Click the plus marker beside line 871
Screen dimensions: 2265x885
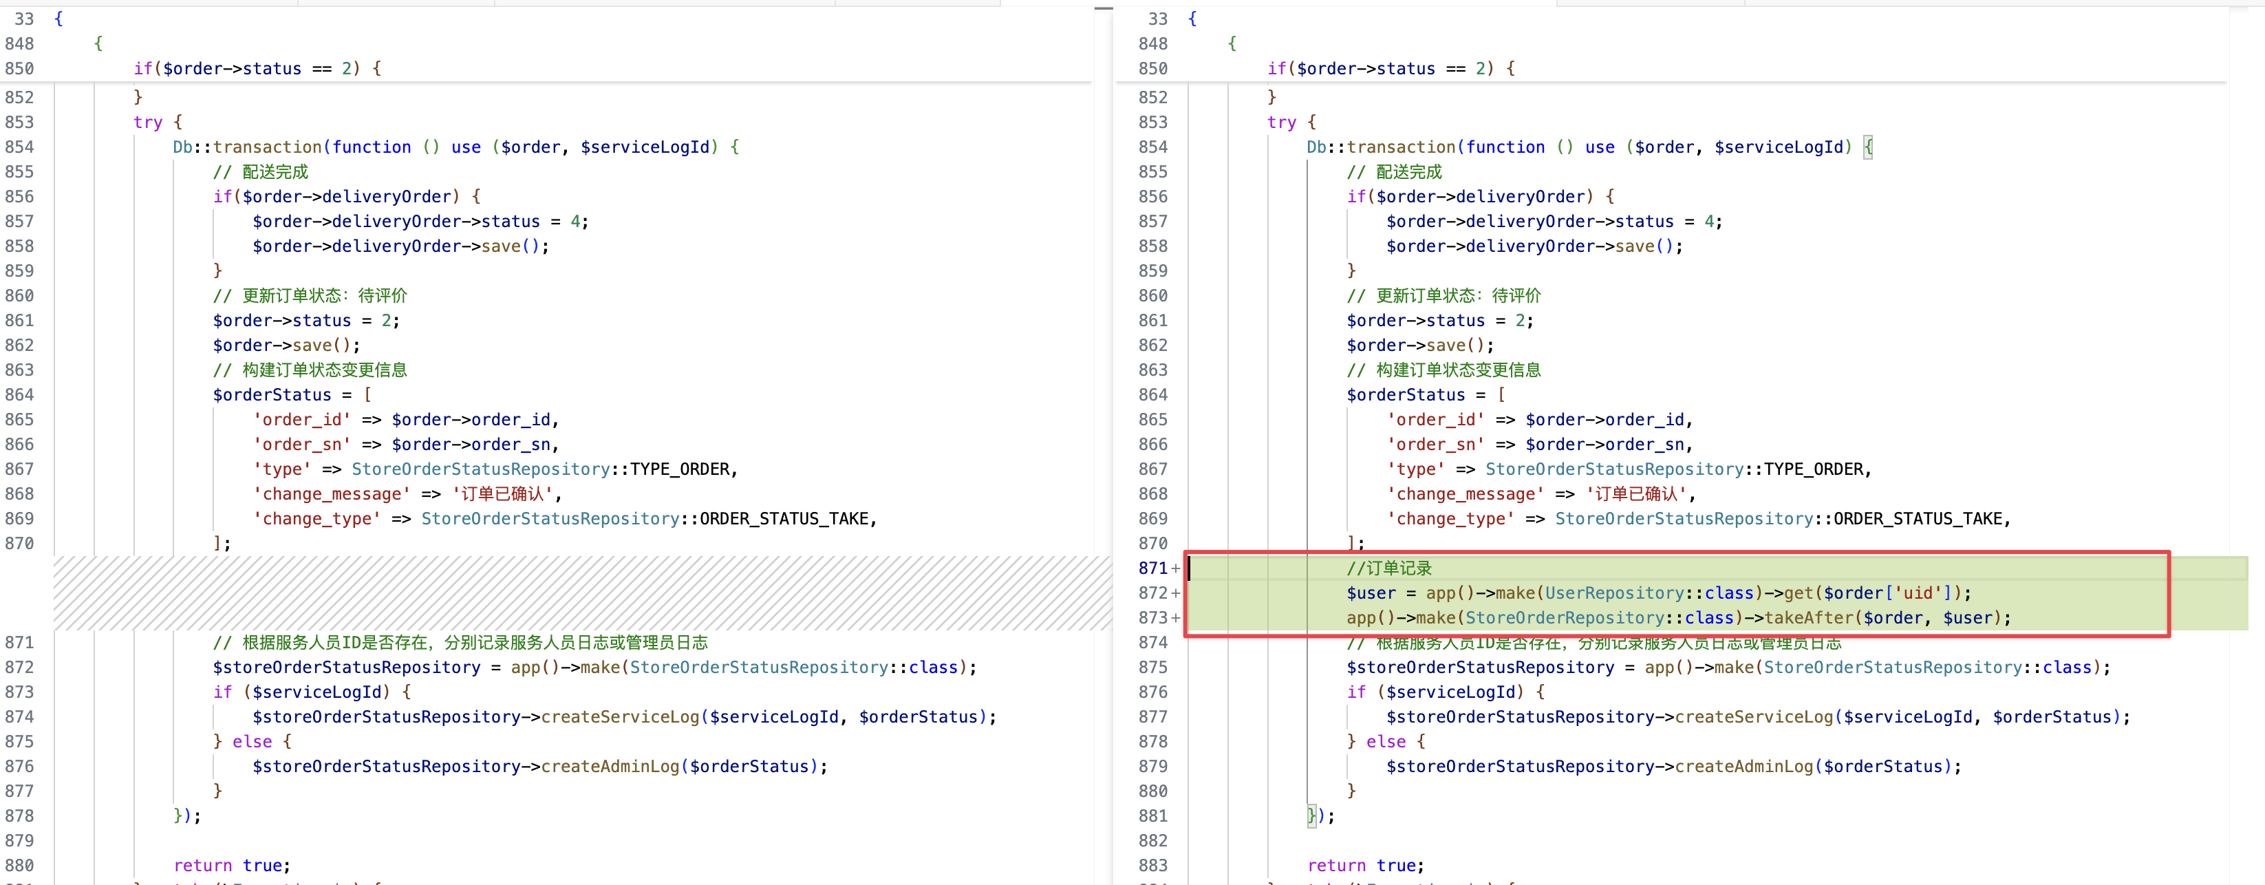[x=1176, y=568]
